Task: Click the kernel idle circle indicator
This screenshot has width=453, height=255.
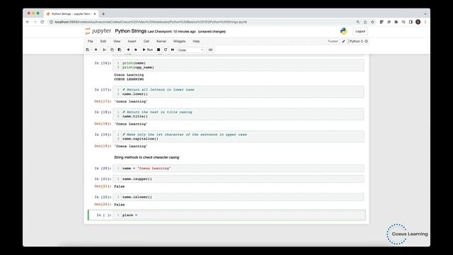Action: point(366,41)
